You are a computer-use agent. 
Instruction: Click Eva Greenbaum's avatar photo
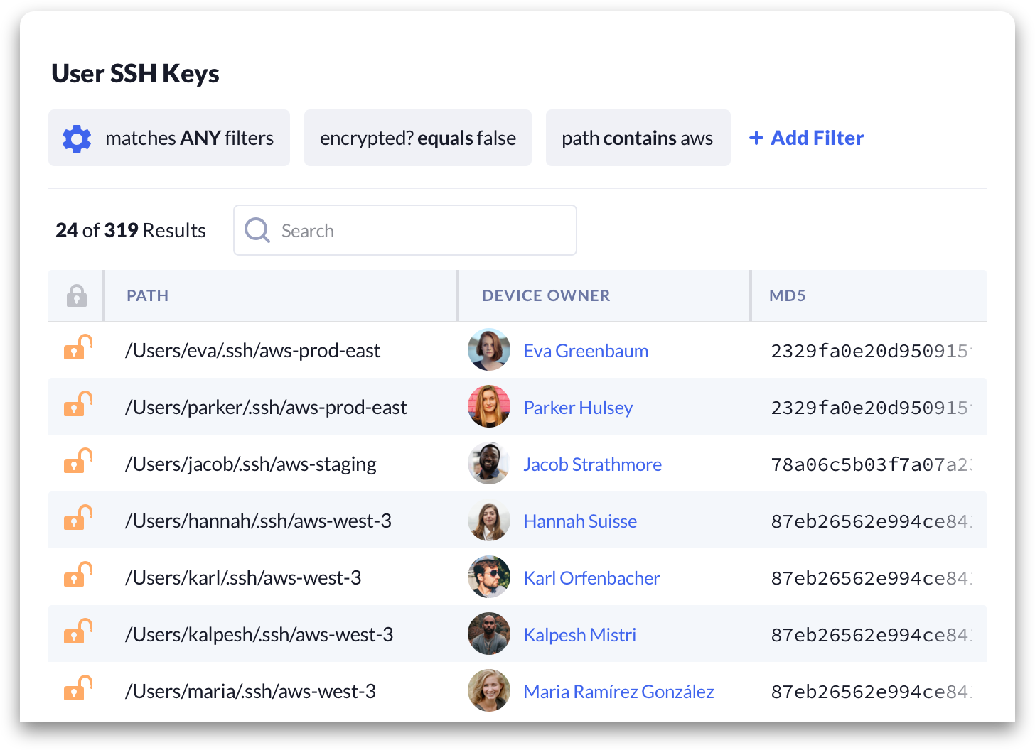click(489, 350)
